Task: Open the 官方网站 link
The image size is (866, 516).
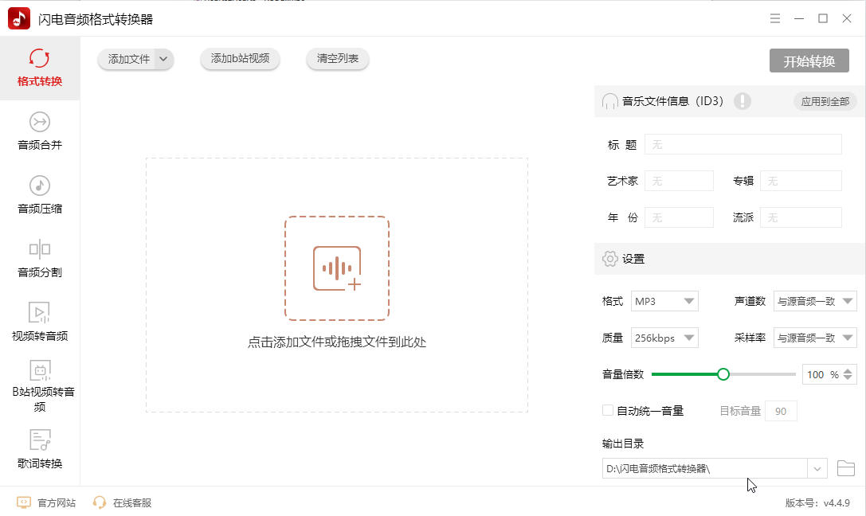Action: click(57, 502)
